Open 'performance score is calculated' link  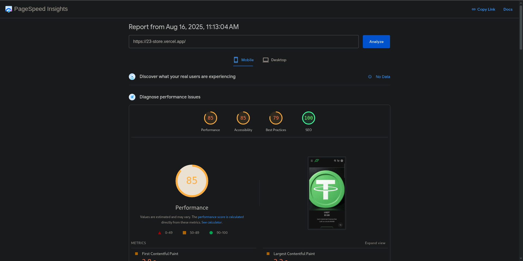point(221,217)
